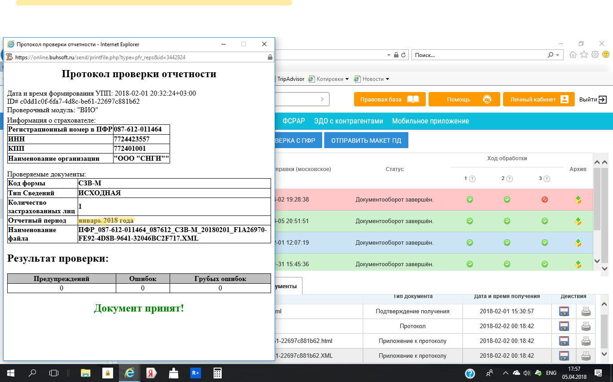Go to the browser home page icon

573,55
